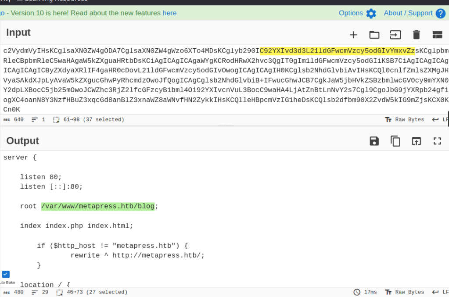
Task: Change input end-of-line sequence LF
Action: coord(440,120)
